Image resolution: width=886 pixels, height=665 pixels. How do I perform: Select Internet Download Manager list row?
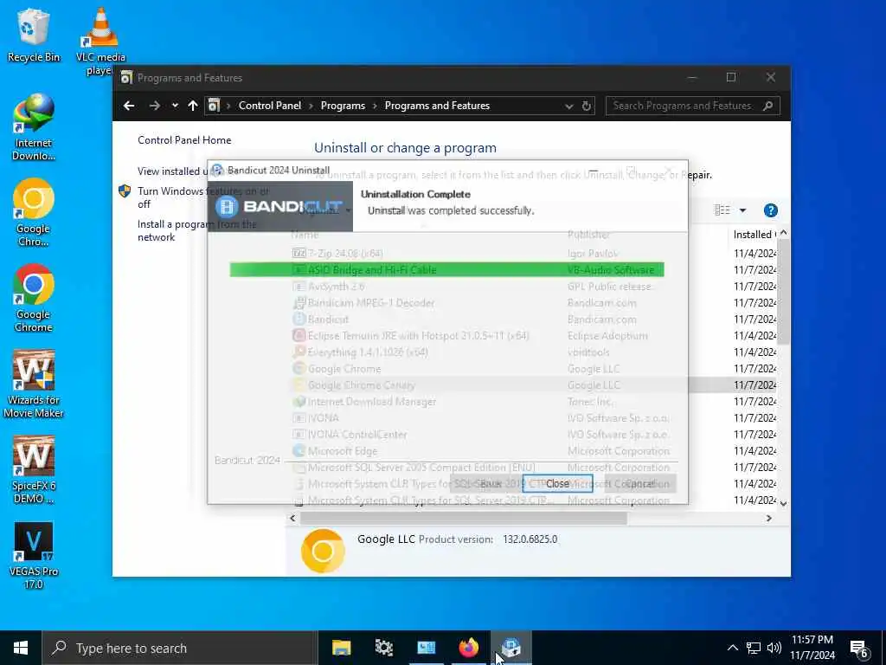pyautogui.click(x=533, y=402)
